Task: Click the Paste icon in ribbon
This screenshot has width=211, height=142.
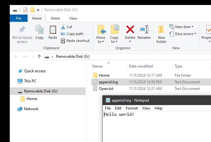Action: tap(53, 30)
